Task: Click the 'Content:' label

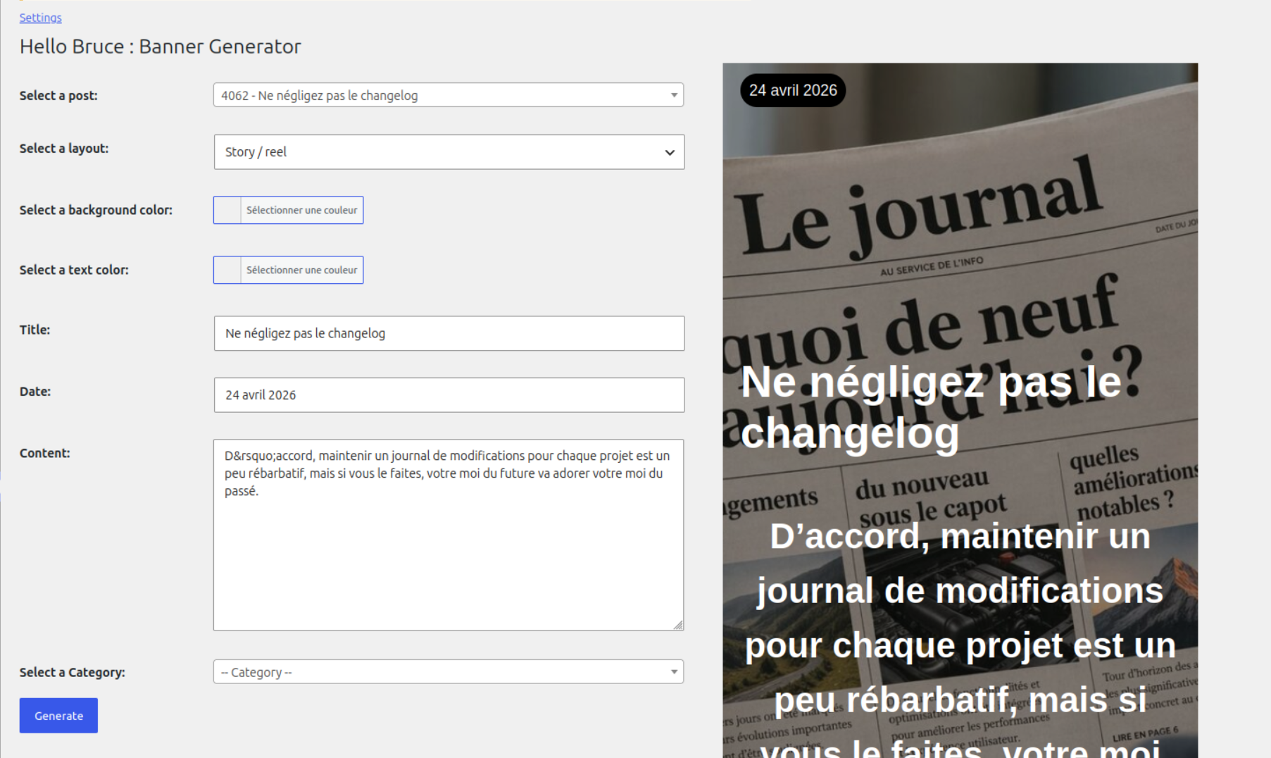Action: point(45,453)
